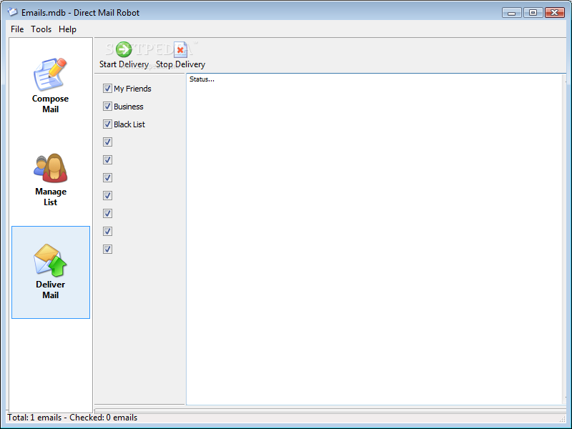Click the window resize grip in status bar corner
The height and width of the screenshot is (429, 572).
562,419
